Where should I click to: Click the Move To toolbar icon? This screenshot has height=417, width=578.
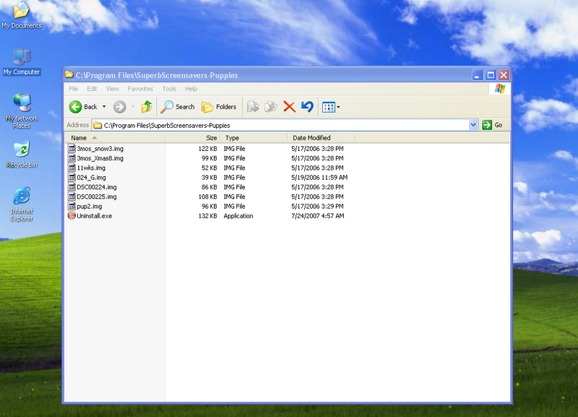tap(253, 107)
